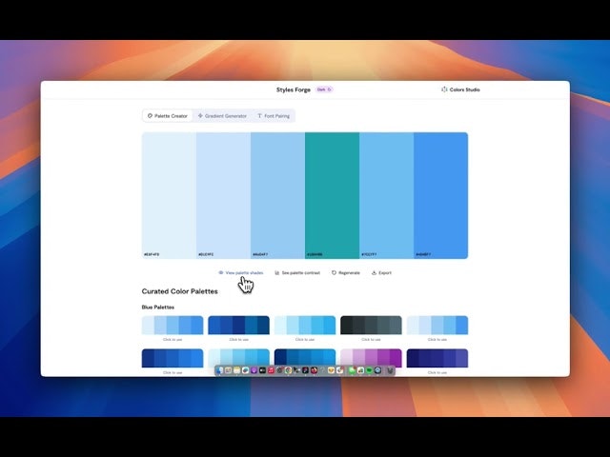
Task: Pick the rightmost bright blue palette swatch
Action: click(x=440, y=195)
